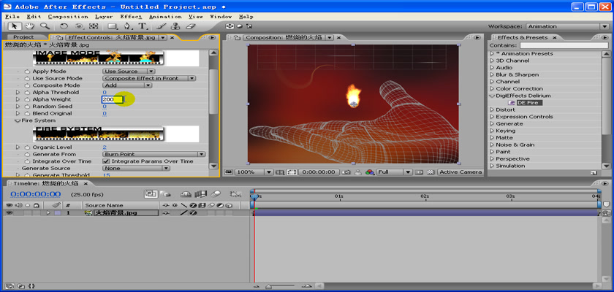Viewport: 614px width, 292px height.
Task: Open the Composition menu
Action: pyautogui.click(x=68, y=16)
